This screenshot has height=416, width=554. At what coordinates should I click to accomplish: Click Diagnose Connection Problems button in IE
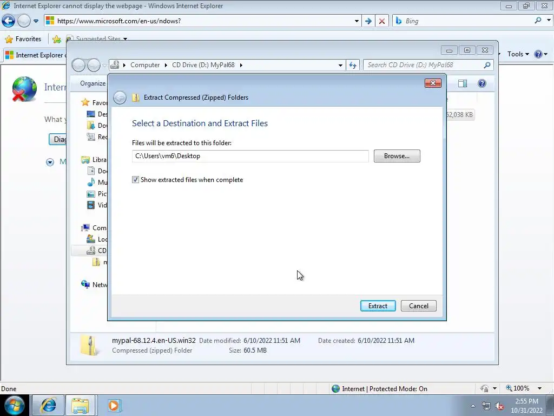(57, 139)
